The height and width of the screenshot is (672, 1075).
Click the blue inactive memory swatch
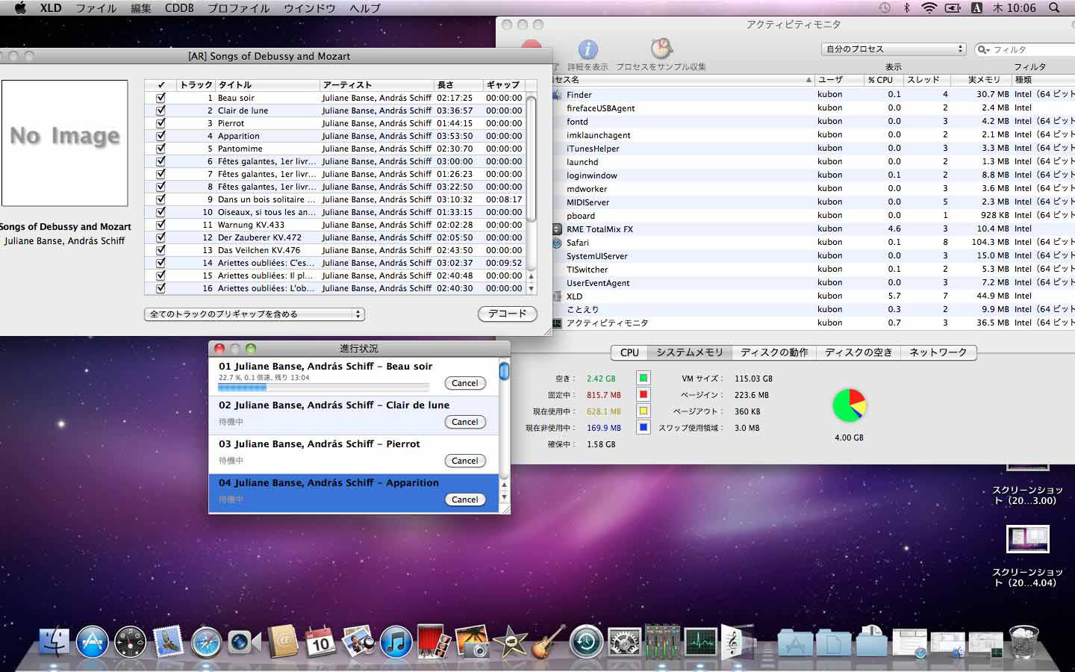click(x=643, y=427)
